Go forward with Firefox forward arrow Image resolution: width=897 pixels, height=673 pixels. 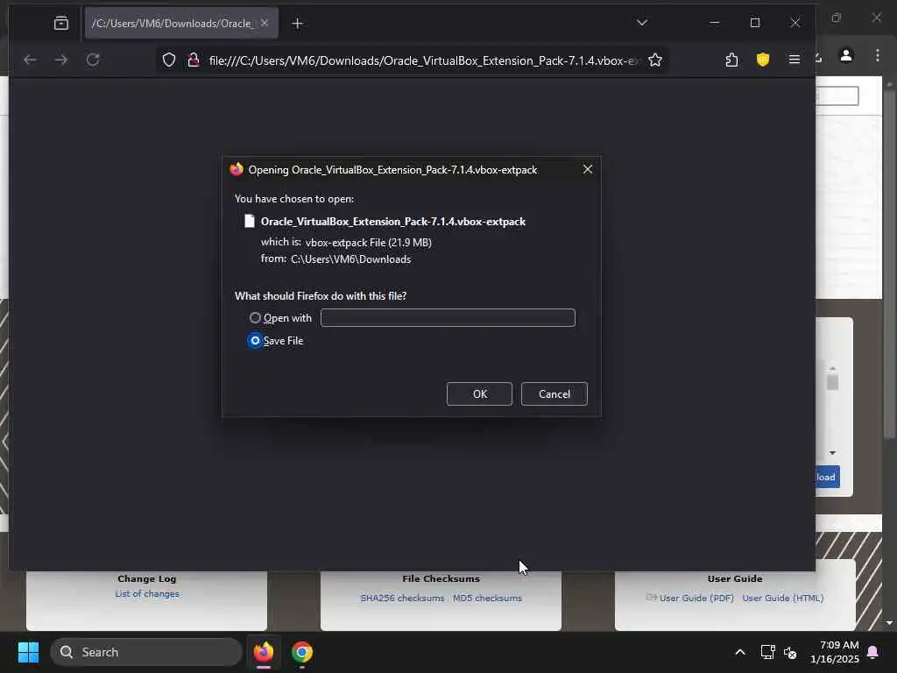click(x=61, y=60)
